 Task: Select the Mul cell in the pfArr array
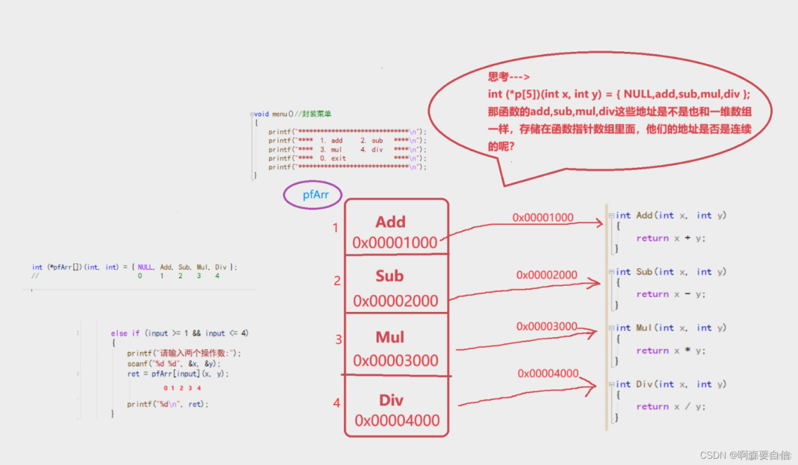(396, 347)
